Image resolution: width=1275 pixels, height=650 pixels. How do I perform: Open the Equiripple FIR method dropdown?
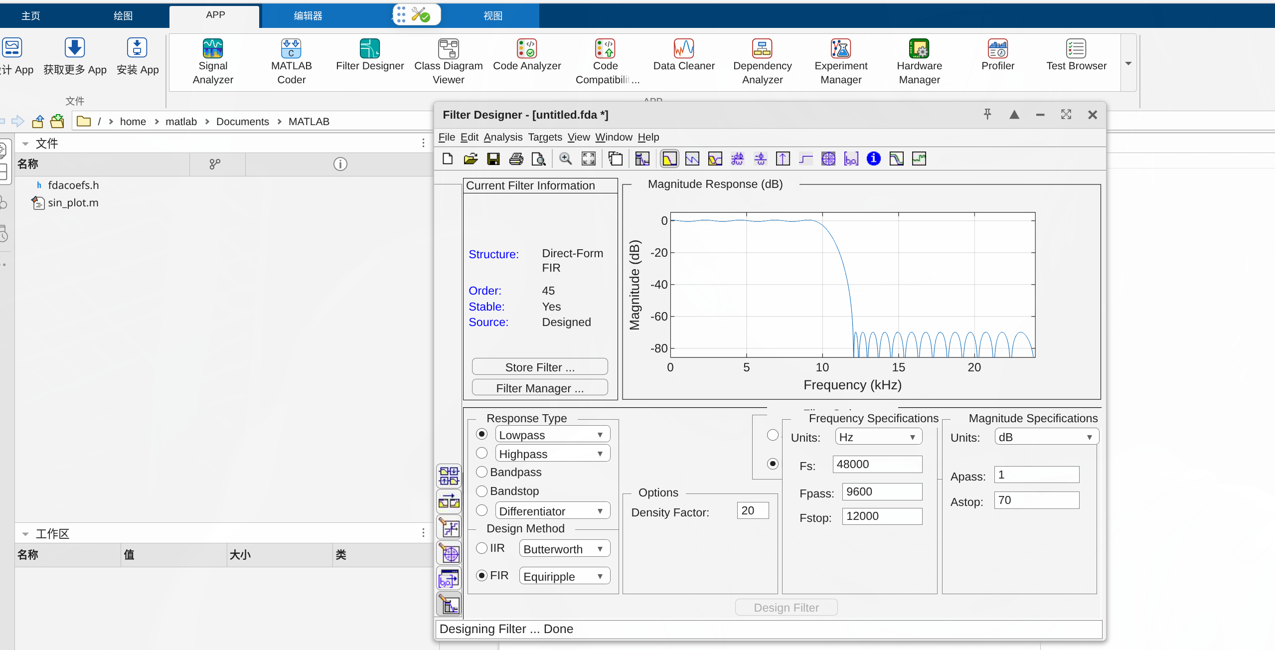pyautogui.click(x=565, y=576)
